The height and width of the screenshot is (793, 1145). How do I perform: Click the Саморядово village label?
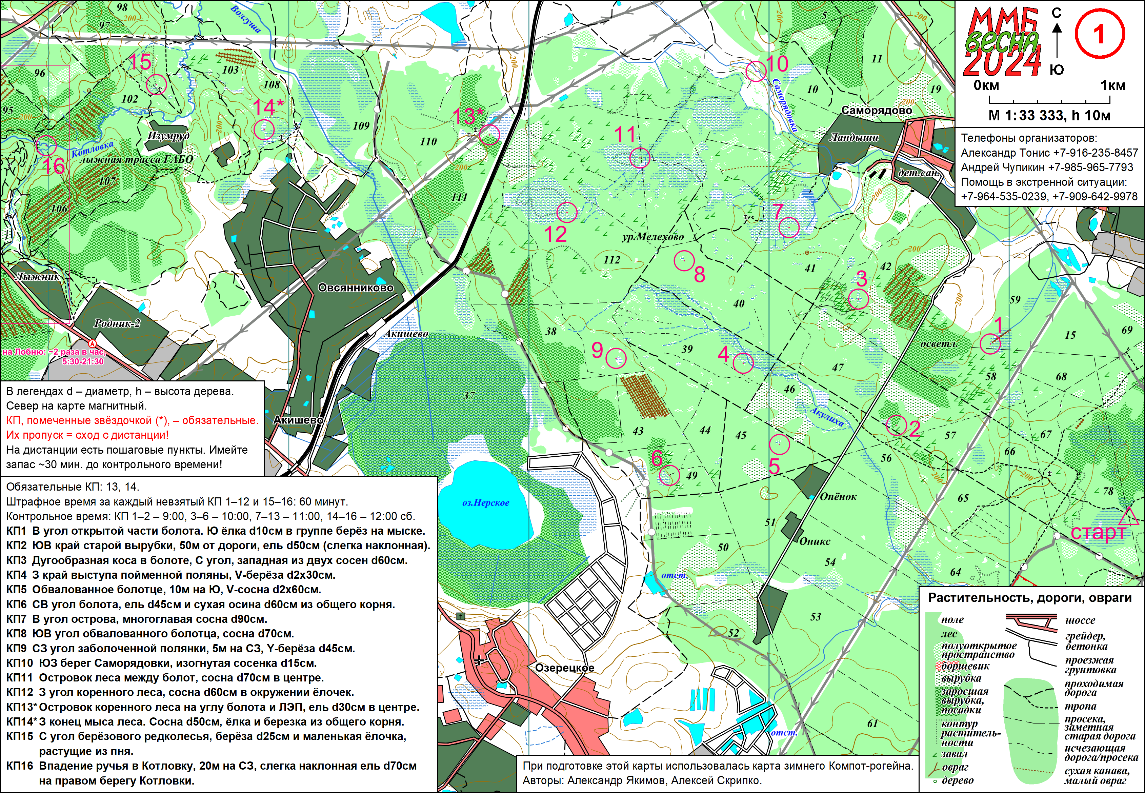click(877, 110)
